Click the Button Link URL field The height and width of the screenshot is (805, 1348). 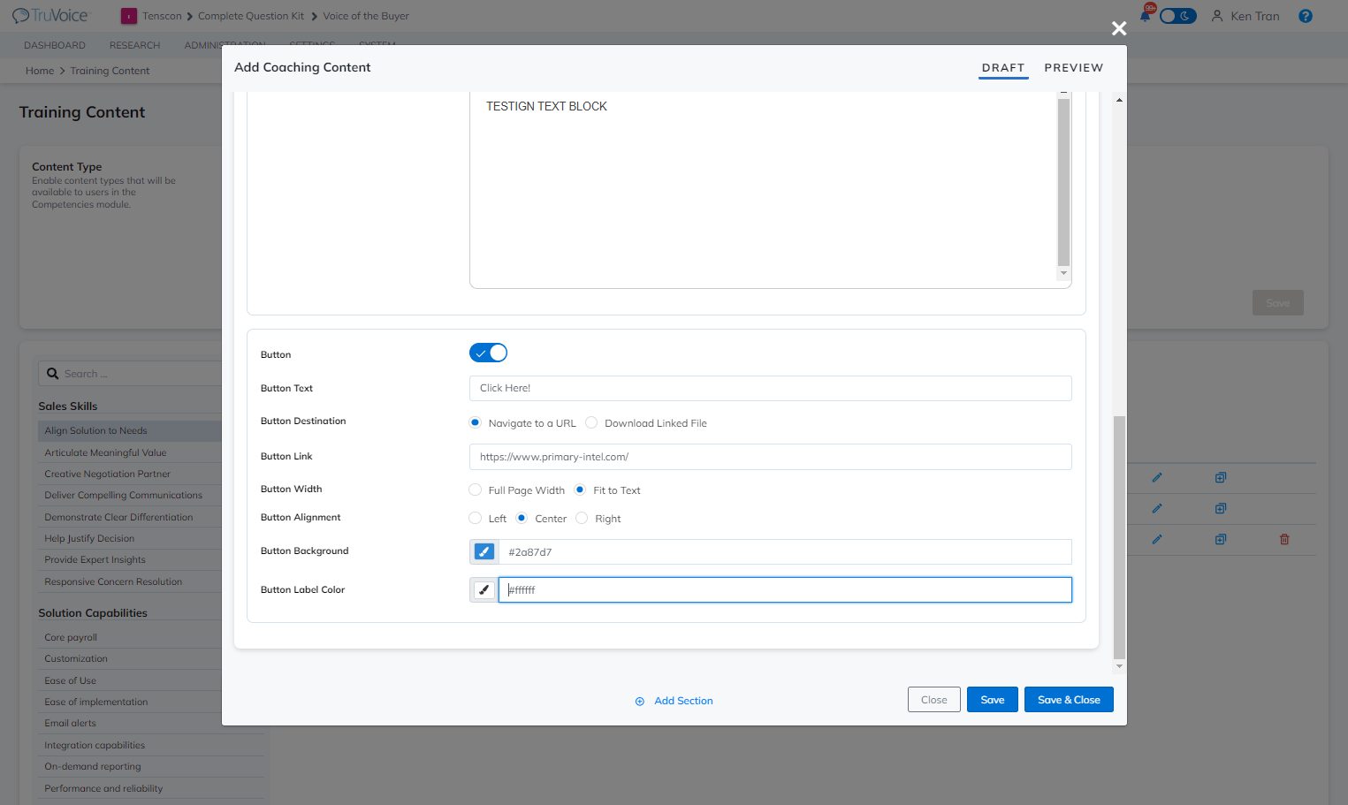tap(771, 457)
